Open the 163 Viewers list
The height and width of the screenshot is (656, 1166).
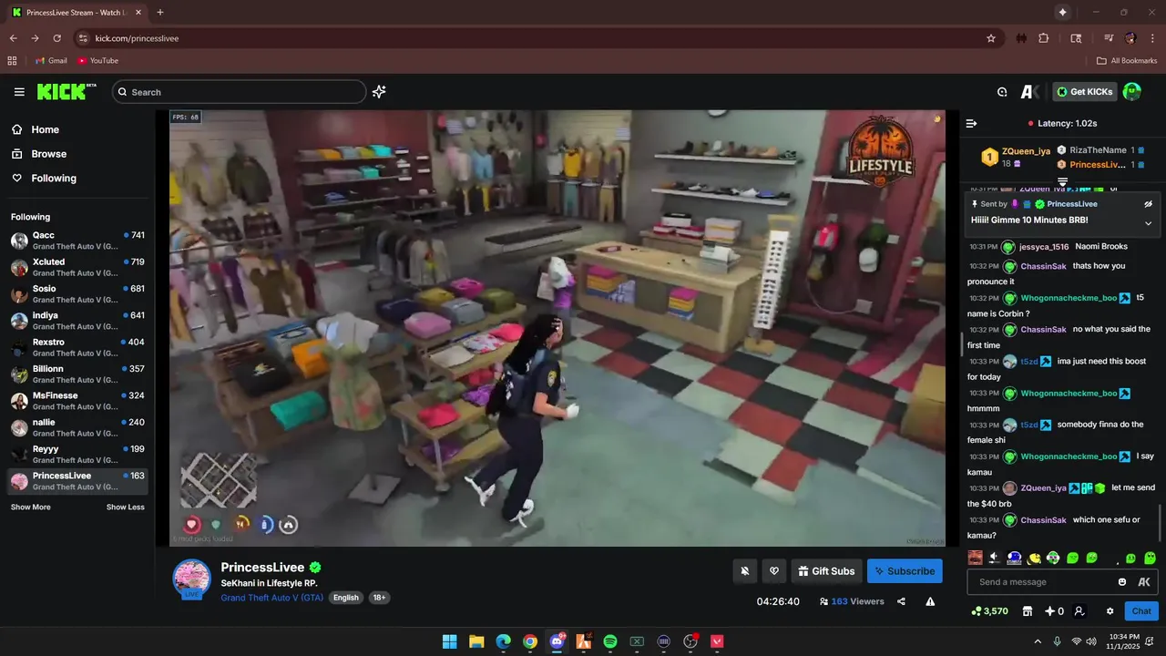(852, 601)
